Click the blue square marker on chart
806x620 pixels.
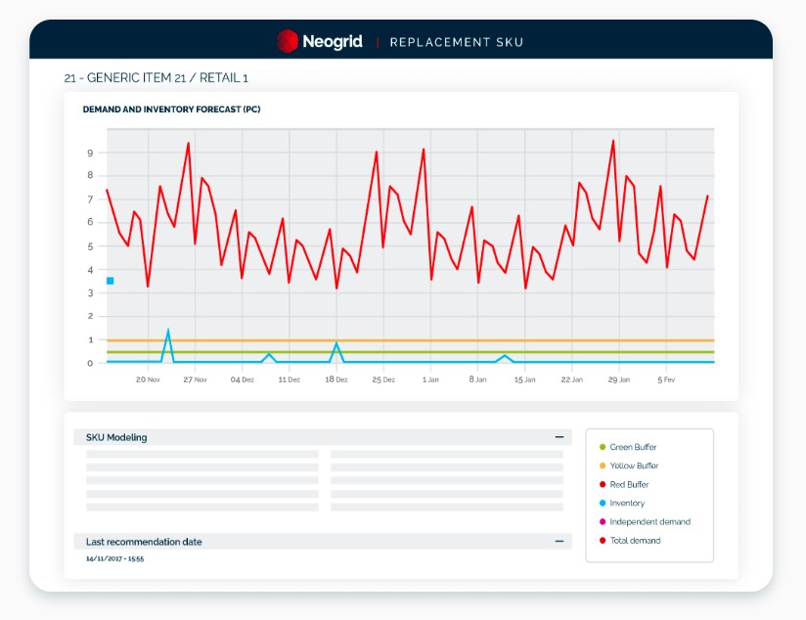point(110,281)
